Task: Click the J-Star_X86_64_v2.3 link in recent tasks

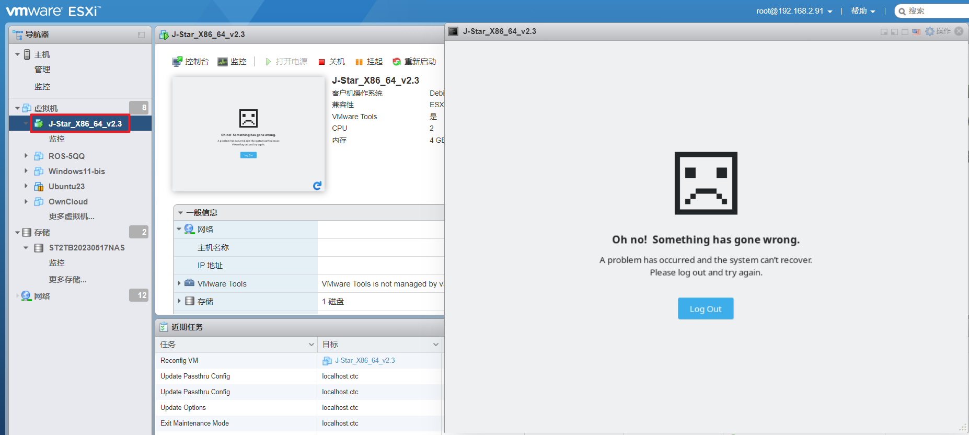Action: pos(365,361)
